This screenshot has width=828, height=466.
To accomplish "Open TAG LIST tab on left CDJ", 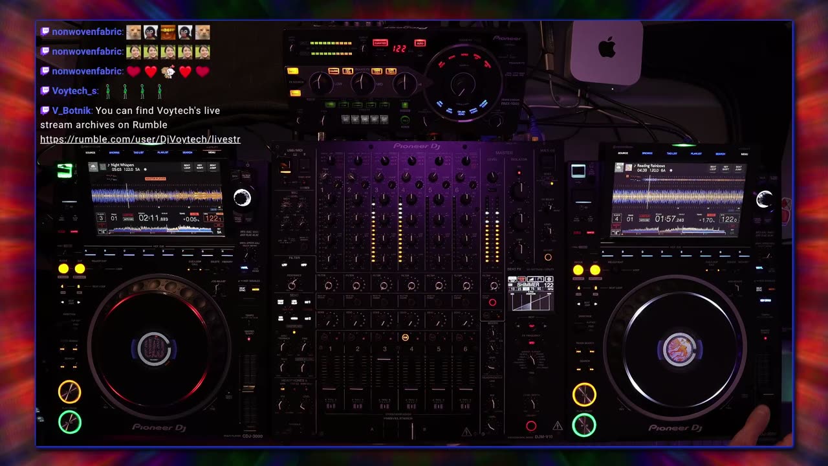I will click(x=138, y=153).
